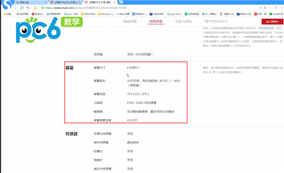Open the 百度统计 bookmark
284x173 pixels.
[139, 14]
